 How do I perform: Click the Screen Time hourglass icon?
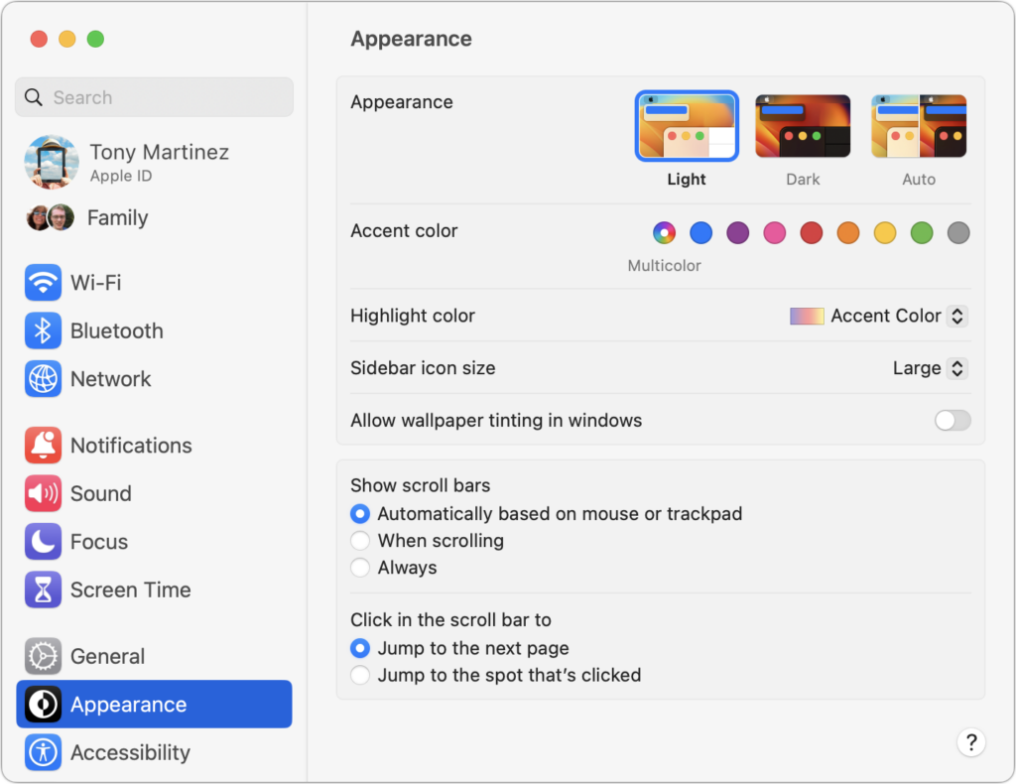(43, 589)
